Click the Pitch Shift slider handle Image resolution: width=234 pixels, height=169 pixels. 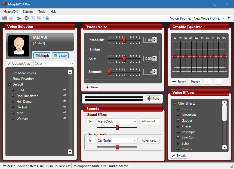124,40
